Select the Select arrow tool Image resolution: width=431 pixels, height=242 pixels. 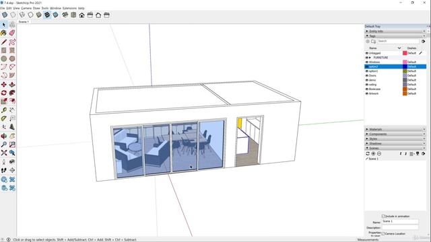(x=4, y=25)
